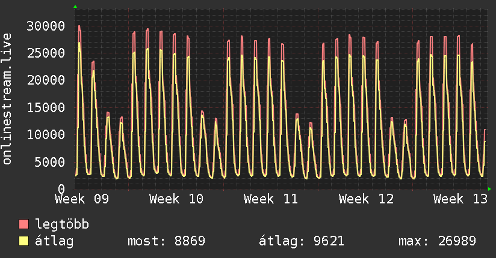
Task: Click the Week 09 axis label
Action: pyautogui.click(x=82, y=199)
